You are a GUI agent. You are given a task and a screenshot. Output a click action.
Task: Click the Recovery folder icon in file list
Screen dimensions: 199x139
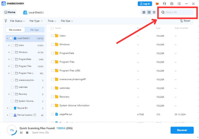point(56,97)
